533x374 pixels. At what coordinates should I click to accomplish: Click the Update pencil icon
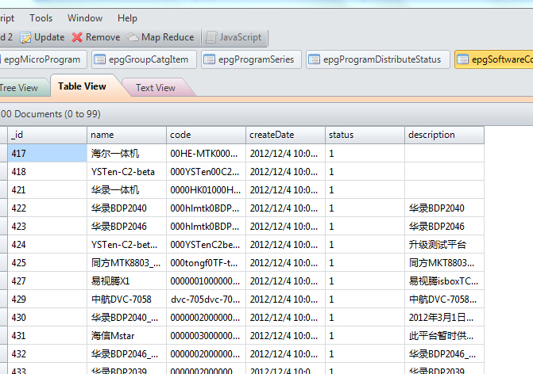click(x=25, y=37)
